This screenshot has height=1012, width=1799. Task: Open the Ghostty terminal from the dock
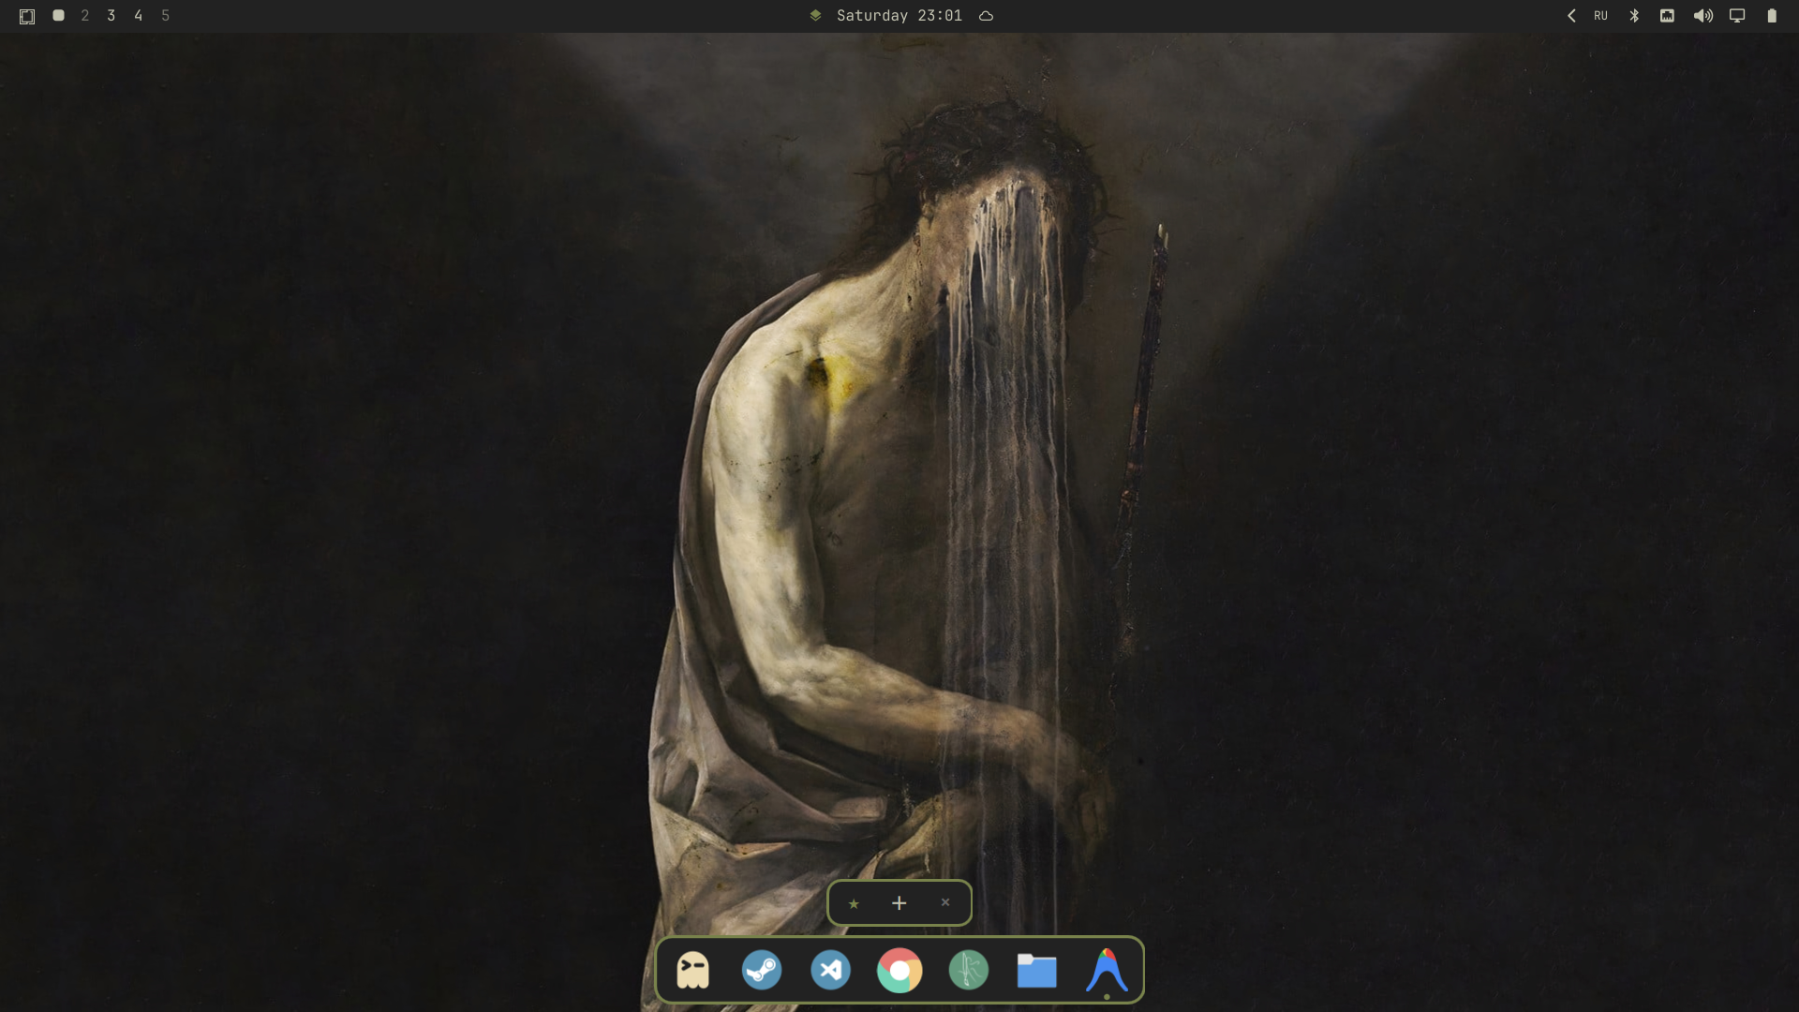(x=693, y=971)
